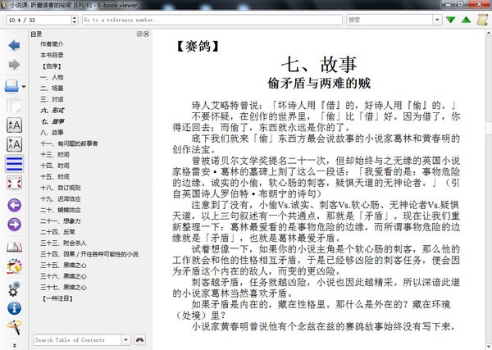Close the 目录 contents panel
The height and width of the screenshot is (350, 492).
146,34
